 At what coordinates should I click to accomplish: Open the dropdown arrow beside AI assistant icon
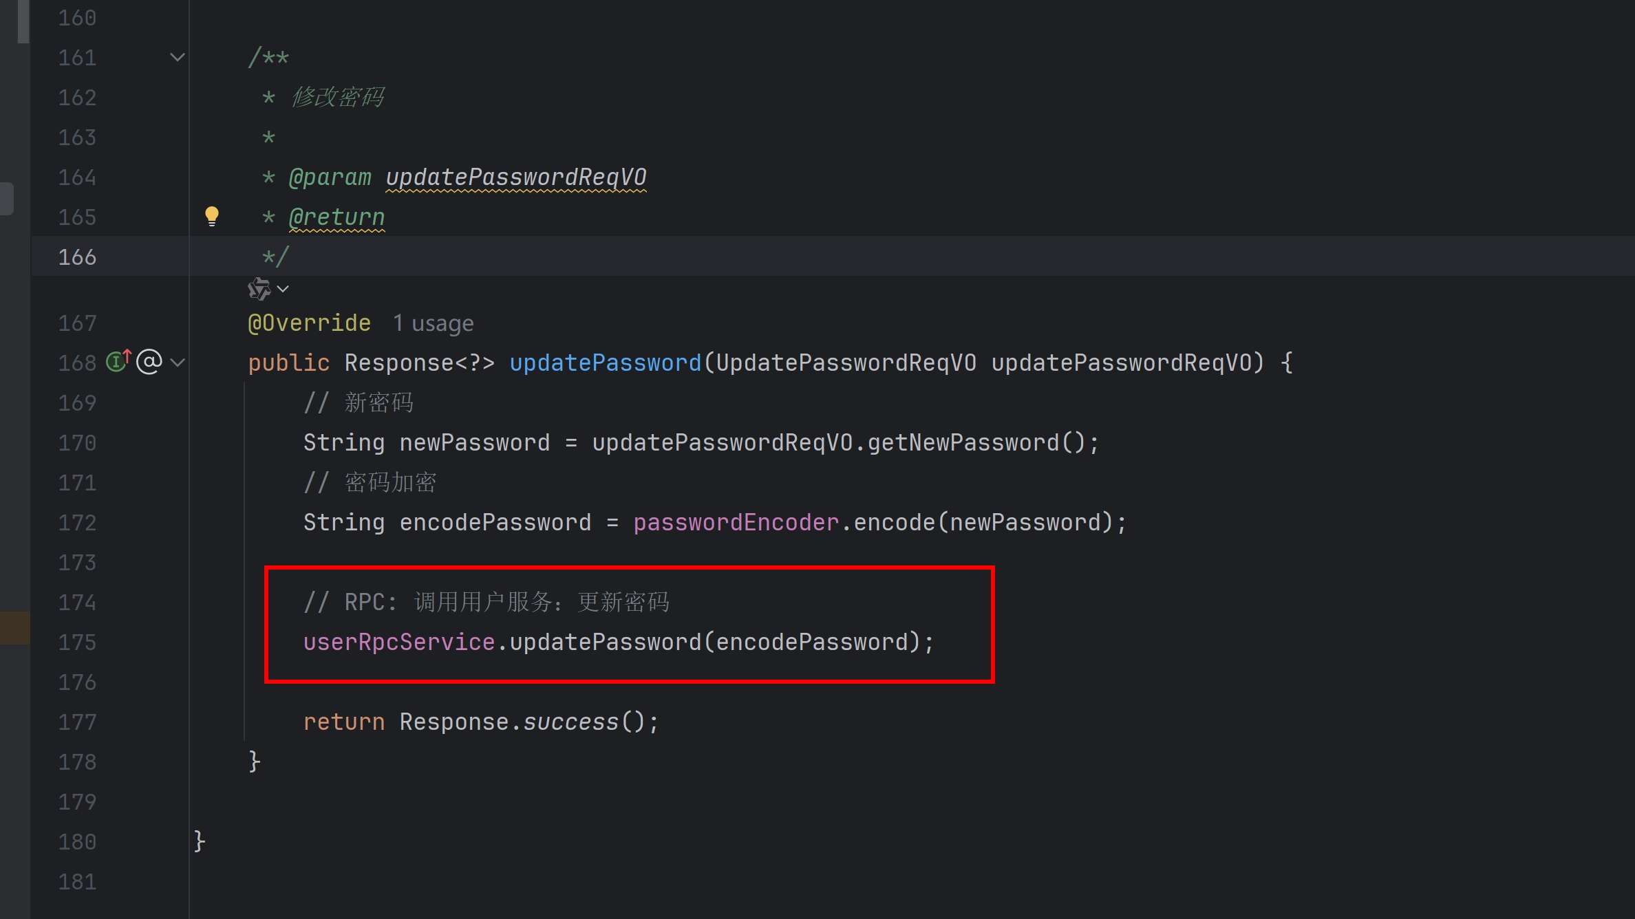pyautogui.click(x=283, y=289)
